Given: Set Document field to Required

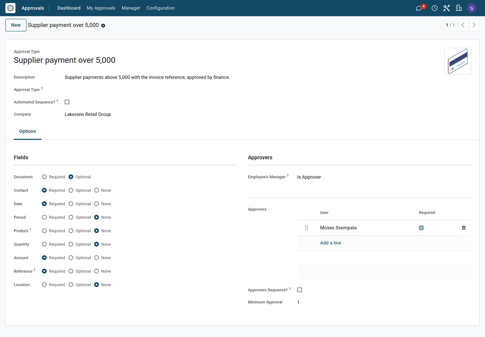Looking at the screenshot, I should pyautogui.click(x=44, y=177).
